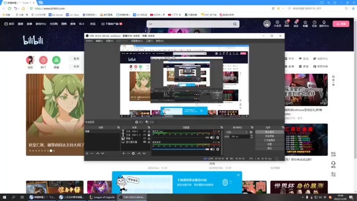
Task: Unlock the 文本 (GDI+) 2 source
Action: click(149, 135)
